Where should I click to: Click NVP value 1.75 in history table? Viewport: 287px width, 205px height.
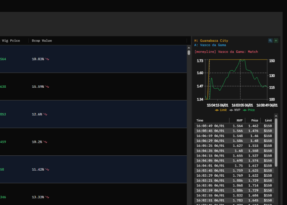[239, 166]
